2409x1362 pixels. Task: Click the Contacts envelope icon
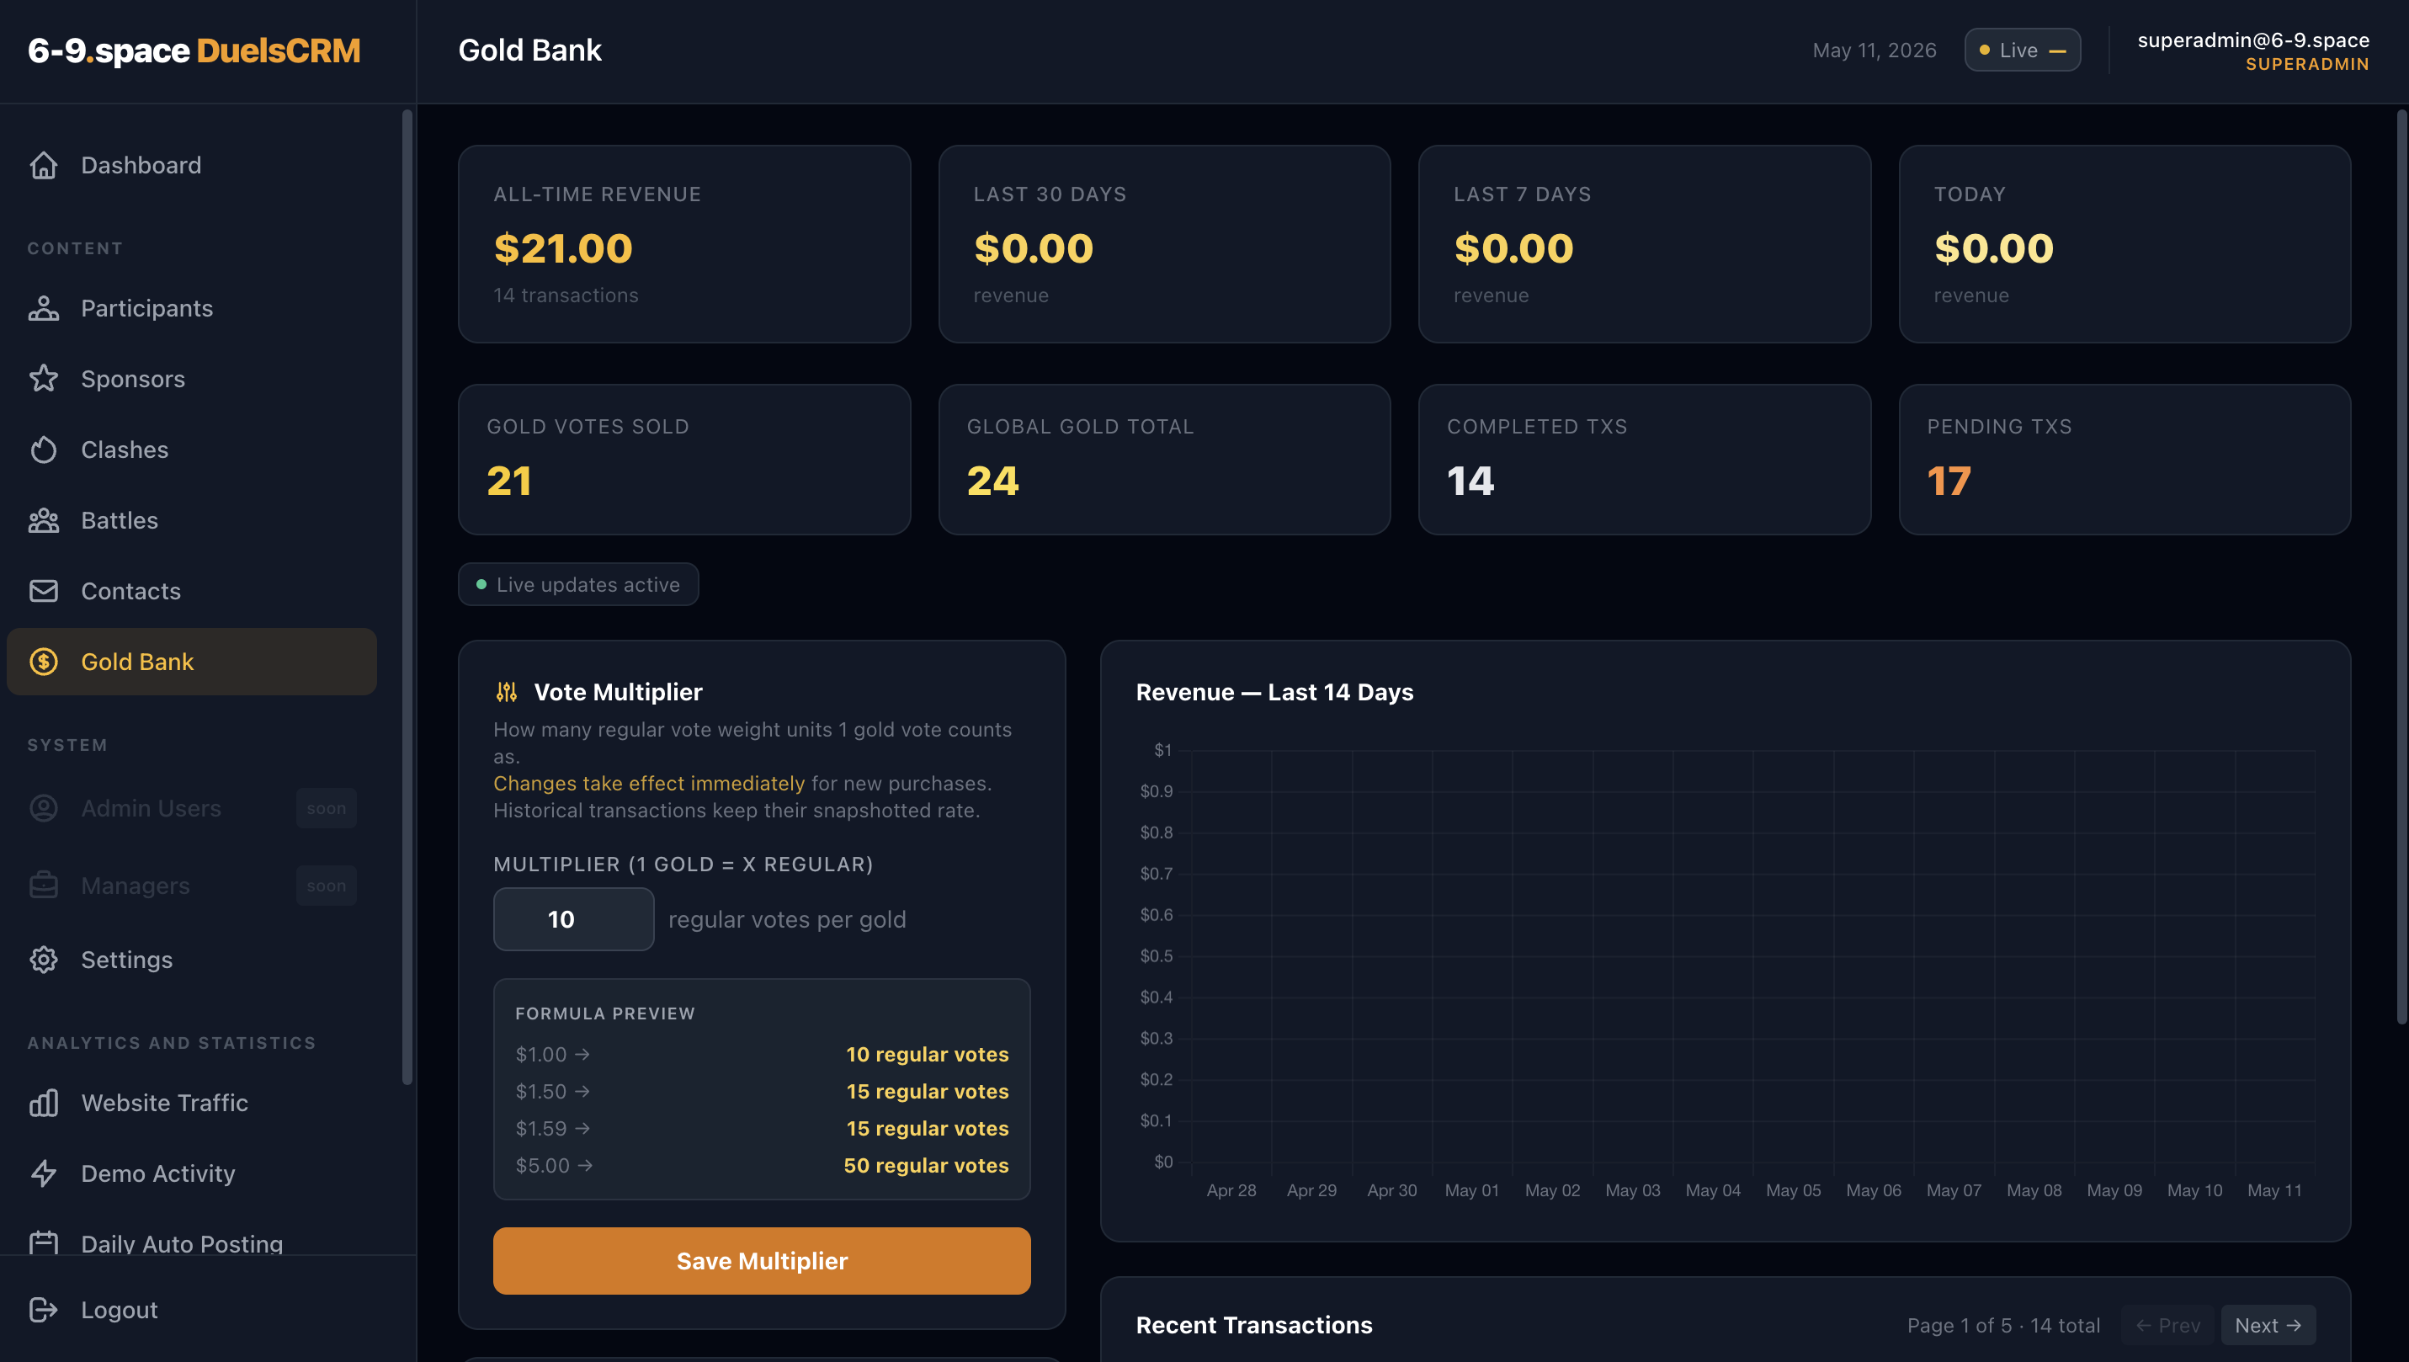coord(43,591)
